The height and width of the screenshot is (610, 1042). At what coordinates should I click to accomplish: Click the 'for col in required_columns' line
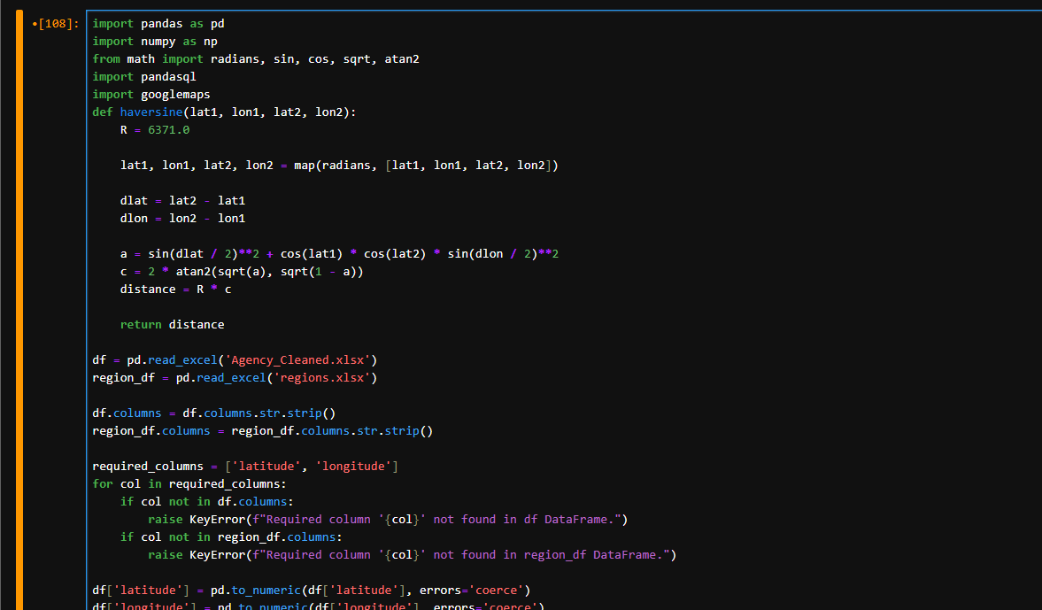[x=189, y=483]
